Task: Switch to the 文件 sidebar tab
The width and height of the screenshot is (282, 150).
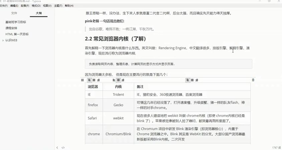Action: tap(14, 13)
